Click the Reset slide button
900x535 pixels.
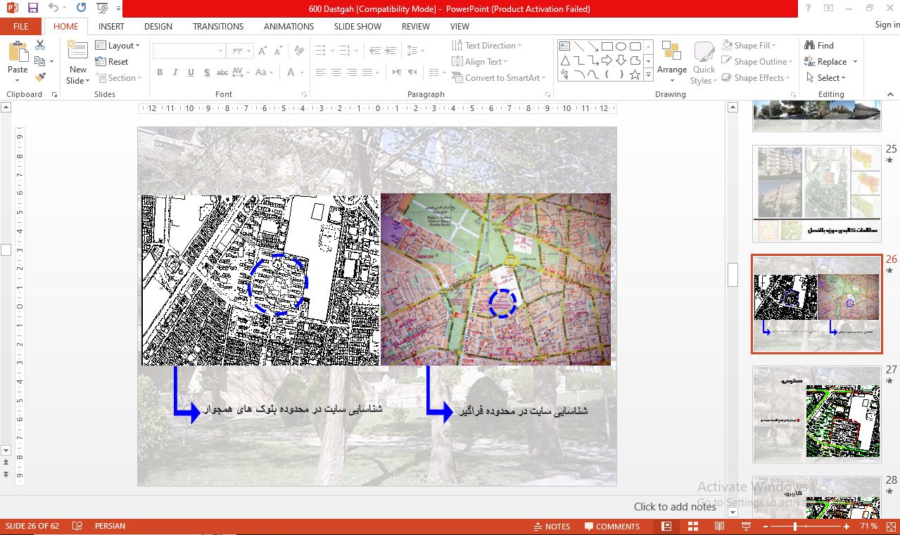pyautogui.click(x=113, y=62)
